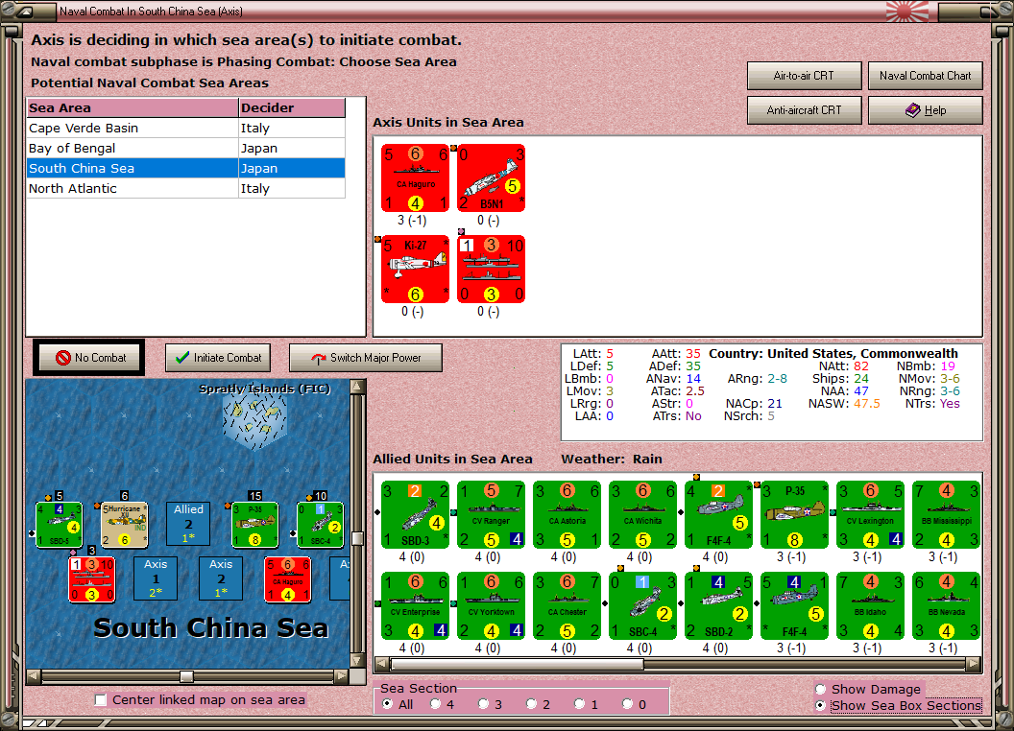
Task: Select sea section 0 radio button
Action: pyautogui.click(x=627, y=704)
